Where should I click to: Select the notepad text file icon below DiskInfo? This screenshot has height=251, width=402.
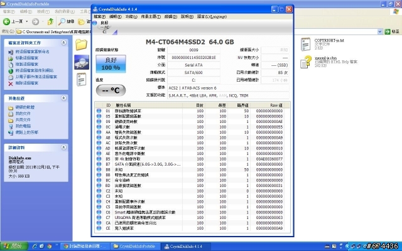point(82,80)
